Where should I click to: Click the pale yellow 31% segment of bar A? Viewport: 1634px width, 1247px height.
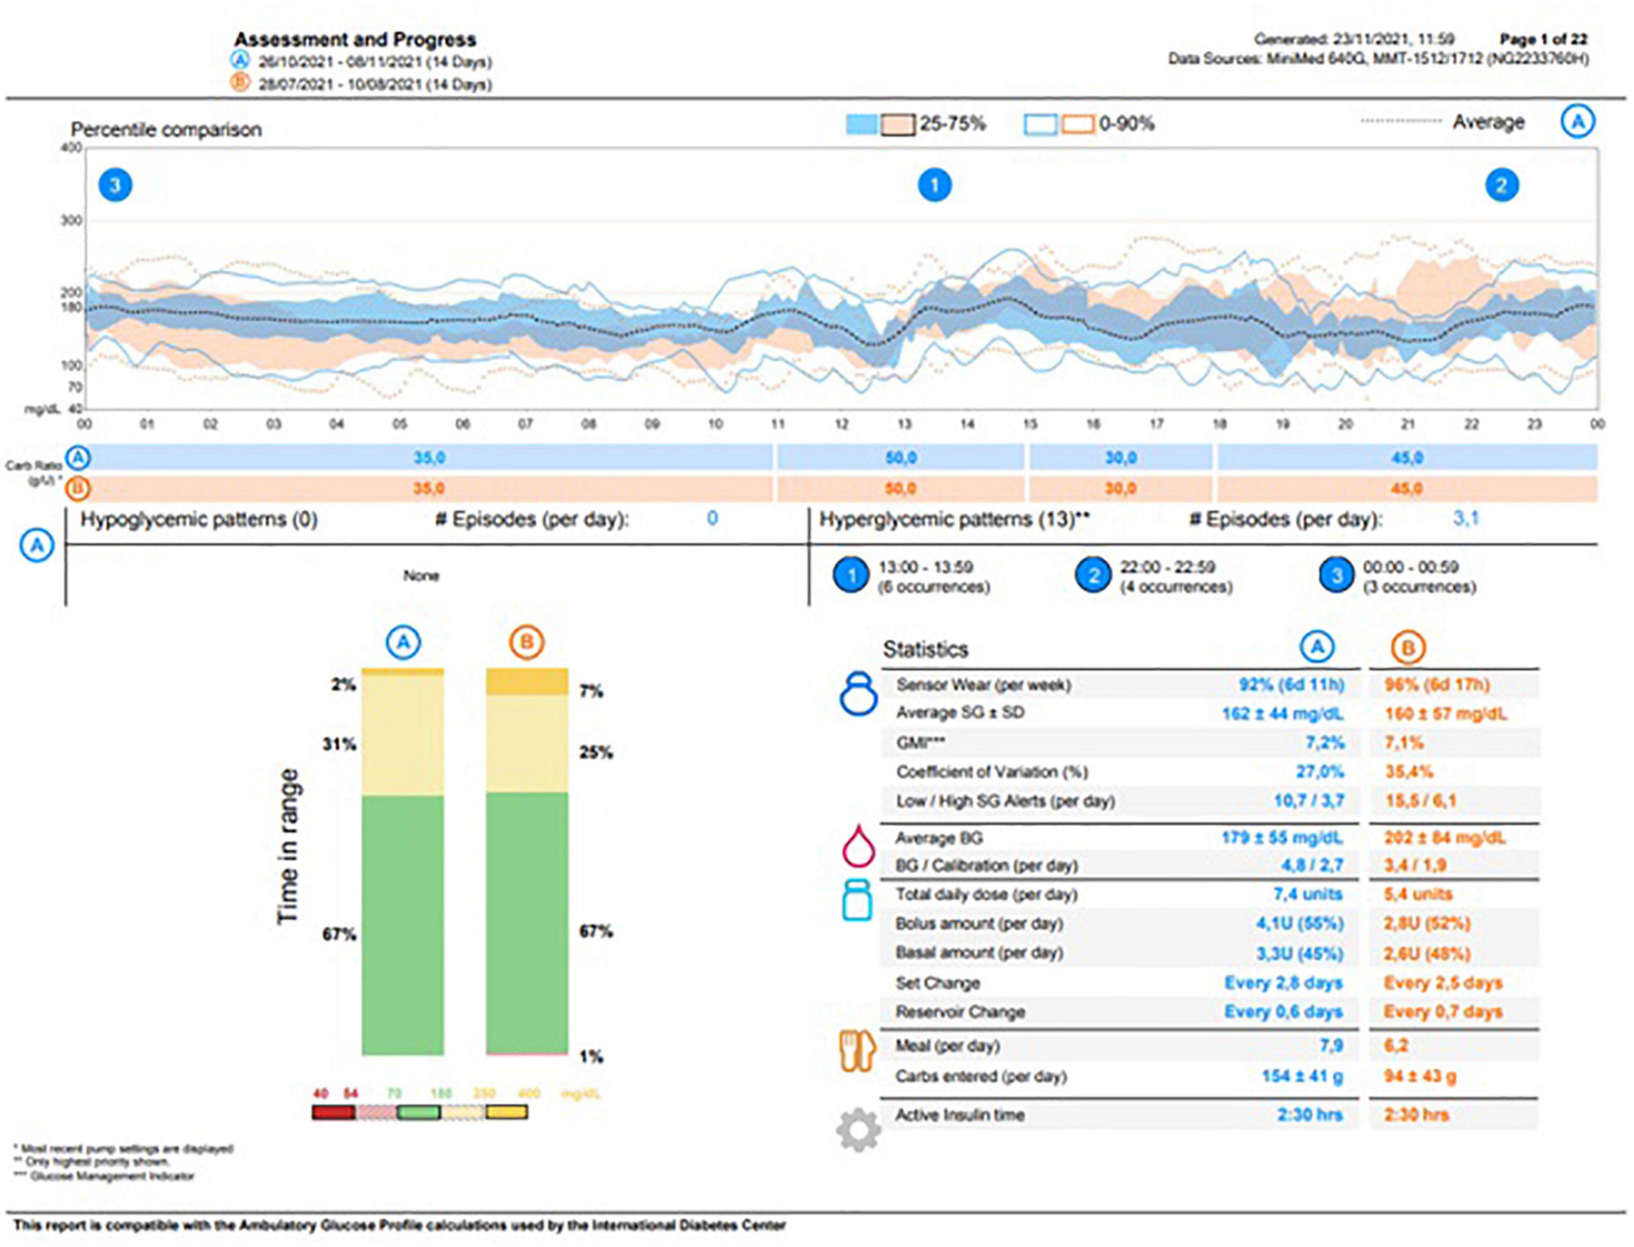402,736
